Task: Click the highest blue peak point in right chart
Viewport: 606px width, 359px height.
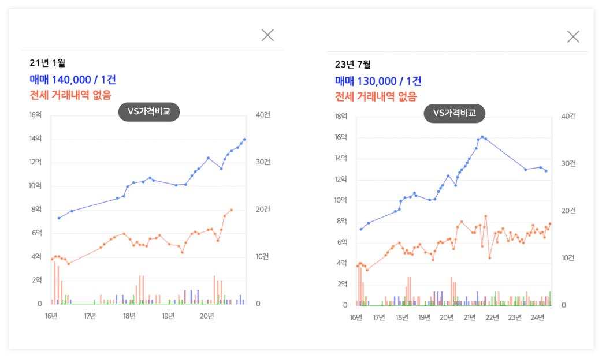Action: 482,137
